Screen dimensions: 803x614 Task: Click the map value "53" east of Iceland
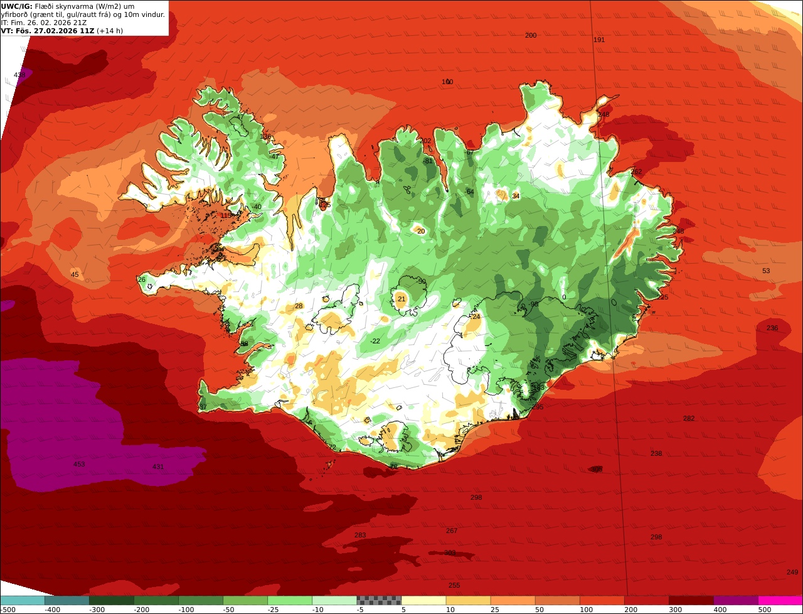(766, 271)
